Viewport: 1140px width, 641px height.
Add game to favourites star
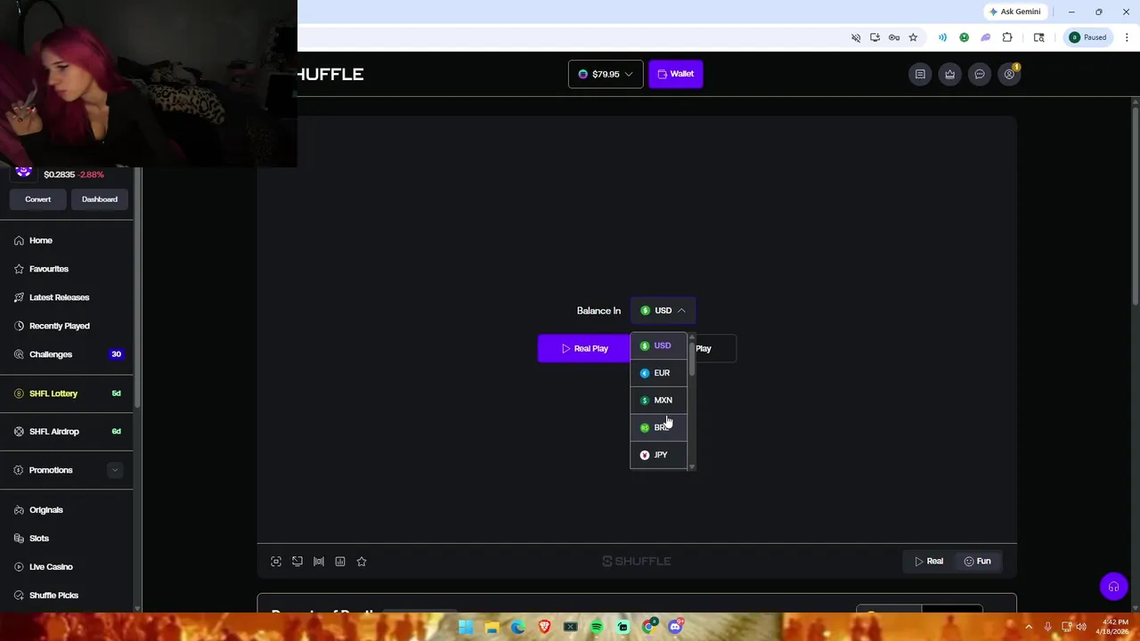(362, 561)
